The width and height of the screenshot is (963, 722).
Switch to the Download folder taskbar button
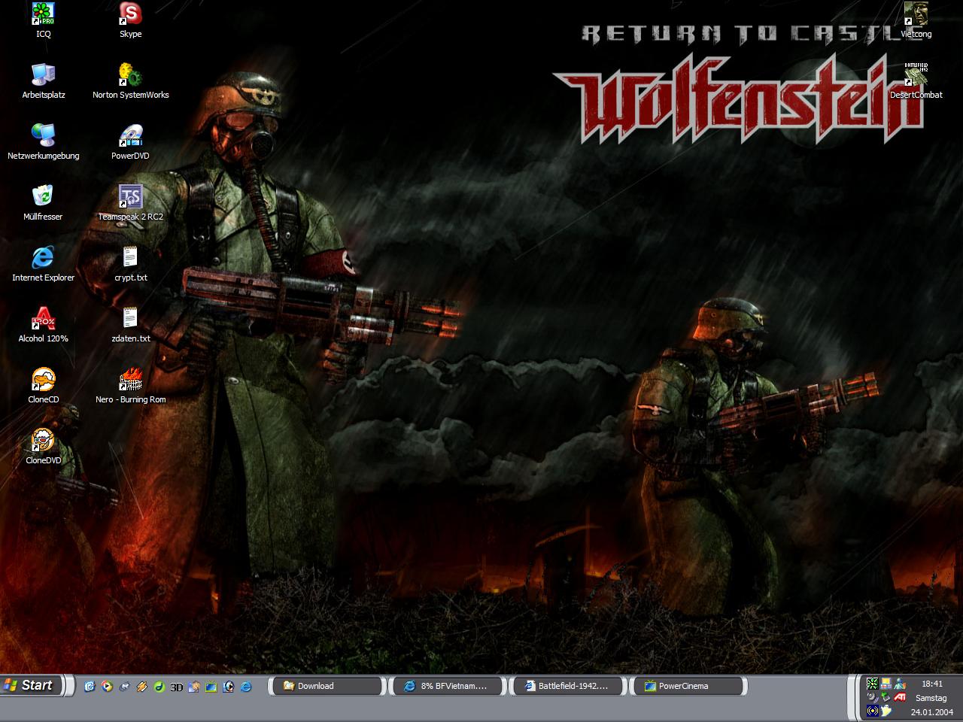coord(326,686)
